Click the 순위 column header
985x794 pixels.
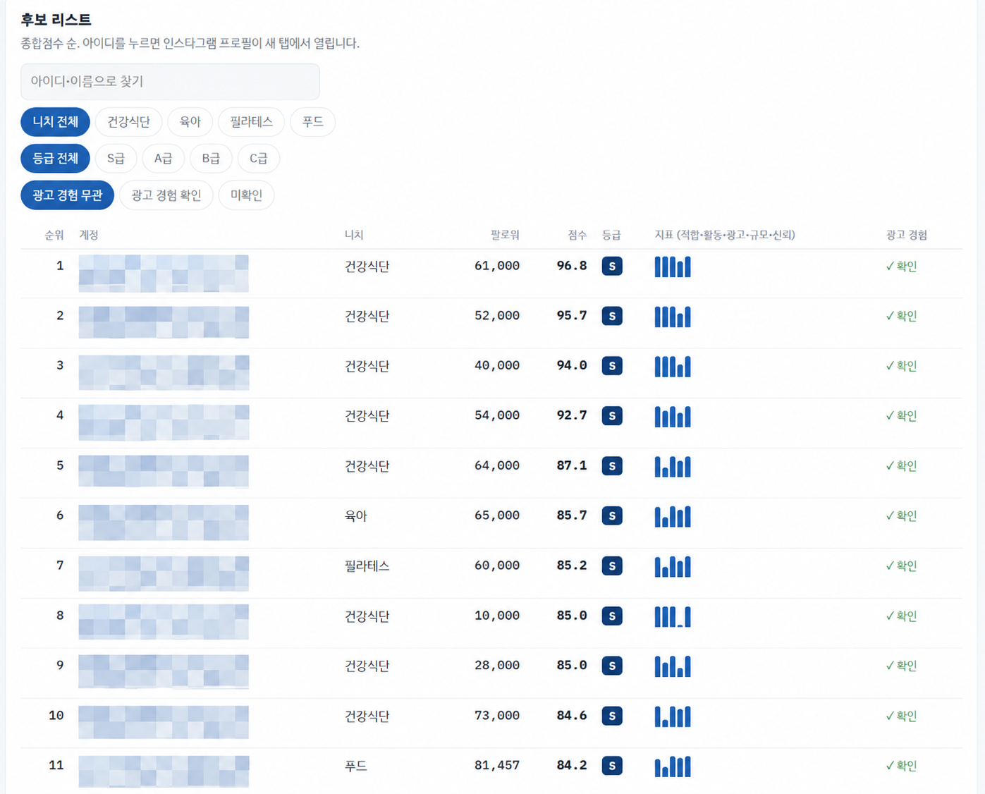point(54,235)
